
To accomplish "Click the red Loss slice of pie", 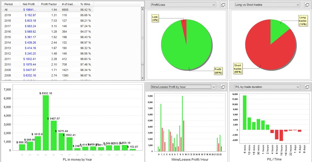I will 184,28.
